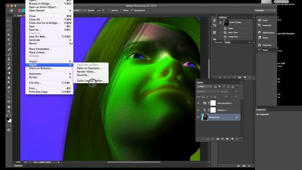Image resolution: width=302 pixels, height=170 pixels.
Task: Filter layers by type layer icon
Action: (x=224, y=87)
